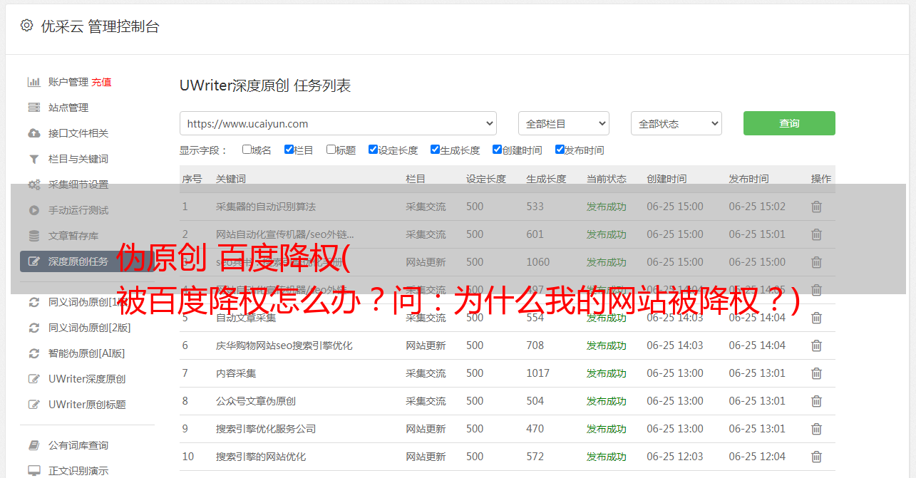
Task: Open the 全部栏目 dropdown
Action: coord(564,123)
